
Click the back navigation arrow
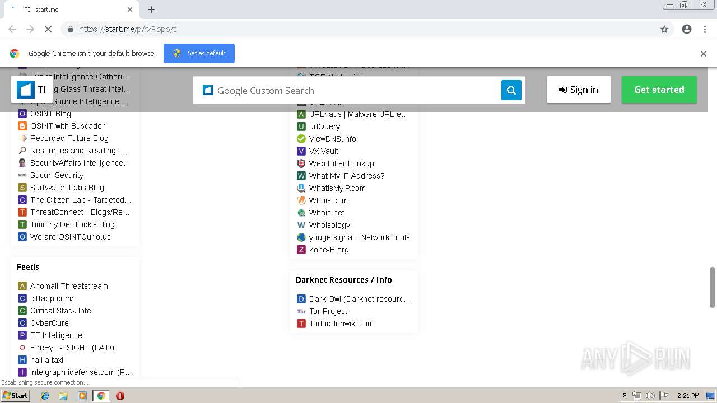12,29
